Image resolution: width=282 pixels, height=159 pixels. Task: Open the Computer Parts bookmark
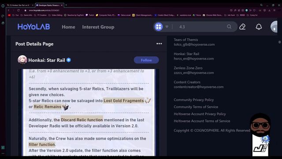coord(106,15)
